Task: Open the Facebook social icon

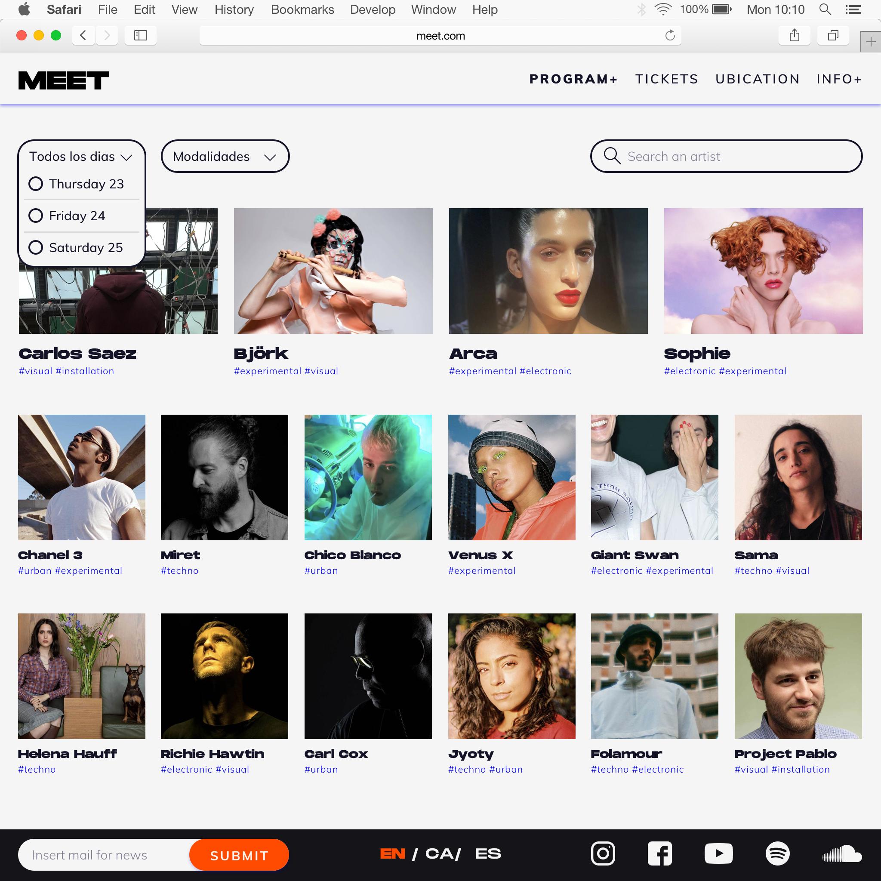Action: click(x=660, y=853)
